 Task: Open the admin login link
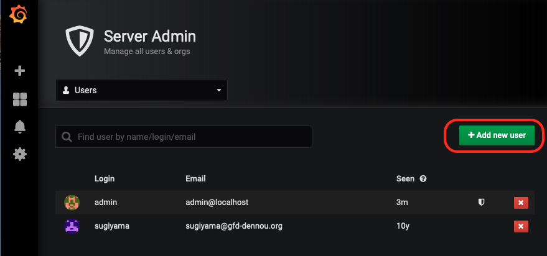pos(106,203)
